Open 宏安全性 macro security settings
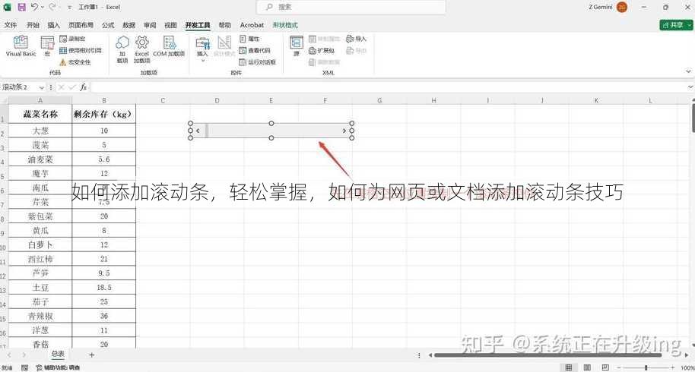Image resolution: width=695 pixels, height=372 pixels. click(x=75, y=62)
